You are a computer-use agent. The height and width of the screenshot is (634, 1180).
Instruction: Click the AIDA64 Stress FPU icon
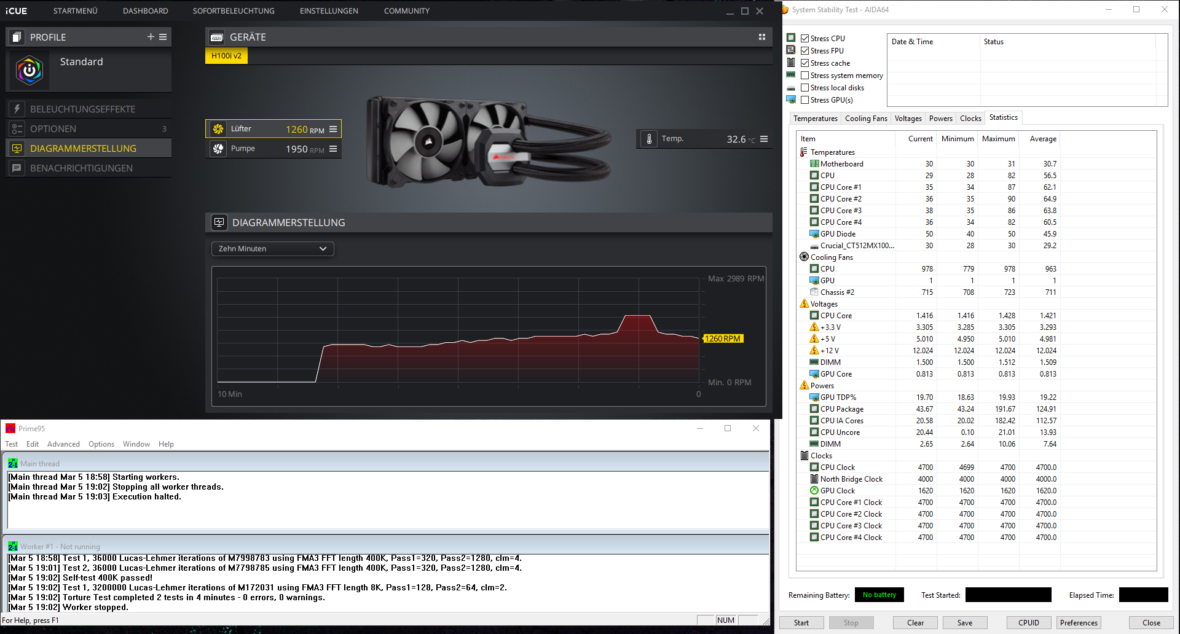(x=791, y=50)
